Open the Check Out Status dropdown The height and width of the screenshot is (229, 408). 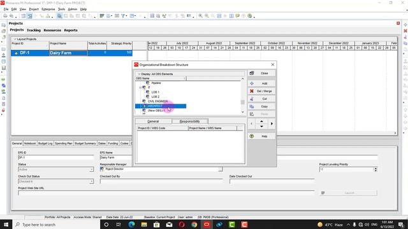pyautogui.click(x=91, y=181)
